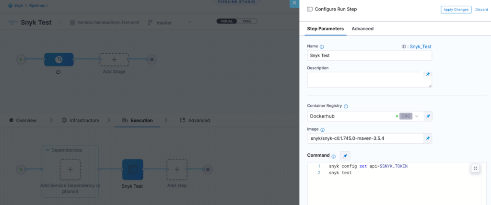The width and height of the screenshot is (491, 205).
Task: Show Command info tooltip
Action: (x=334, y=156)
